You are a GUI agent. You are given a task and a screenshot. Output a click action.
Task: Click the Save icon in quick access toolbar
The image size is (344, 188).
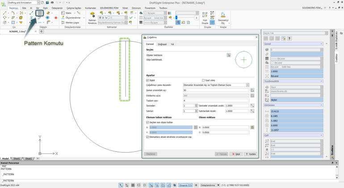tap(47, 3)
